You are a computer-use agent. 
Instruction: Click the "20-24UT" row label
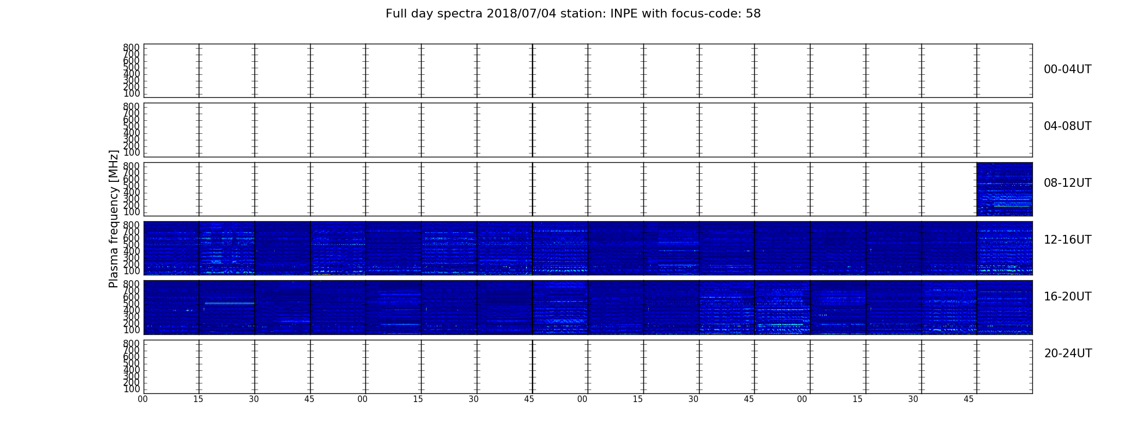(x=1068, y=353)
